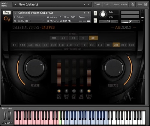Toggle the SPOT LDC mic on
150x126 pixels.
click(x=59, y=91)
